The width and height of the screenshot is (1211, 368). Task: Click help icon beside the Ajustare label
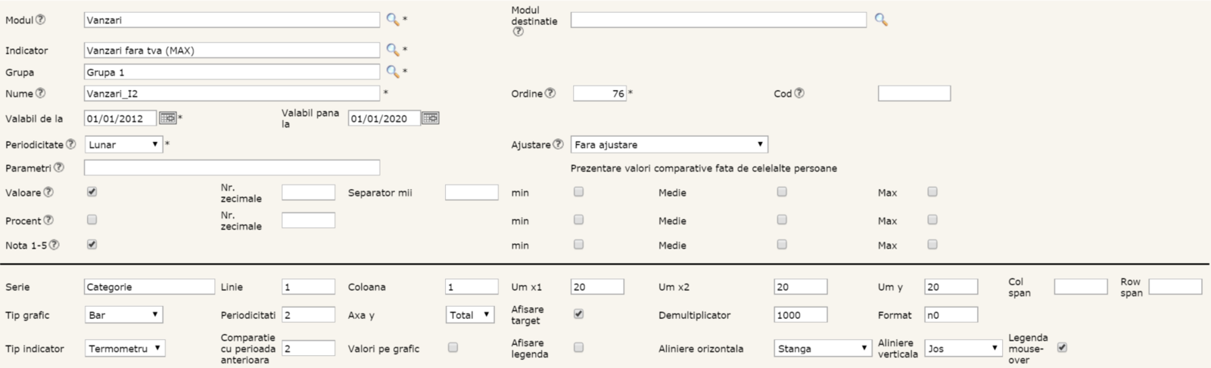(558, 144)
